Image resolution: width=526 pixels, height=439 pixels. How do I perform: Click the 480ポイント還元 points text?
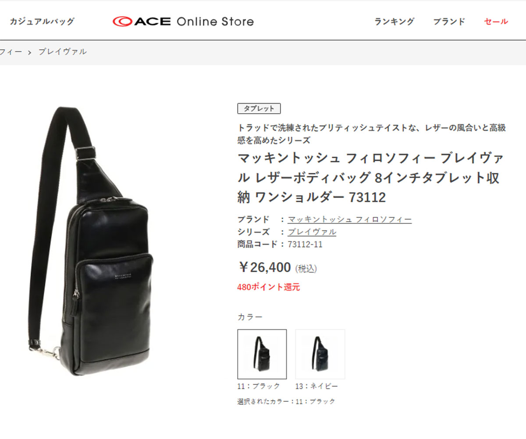tap(269, 288)
